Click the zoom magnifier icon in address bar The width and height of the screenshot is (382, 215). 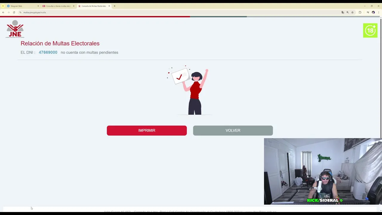point(347,12)
